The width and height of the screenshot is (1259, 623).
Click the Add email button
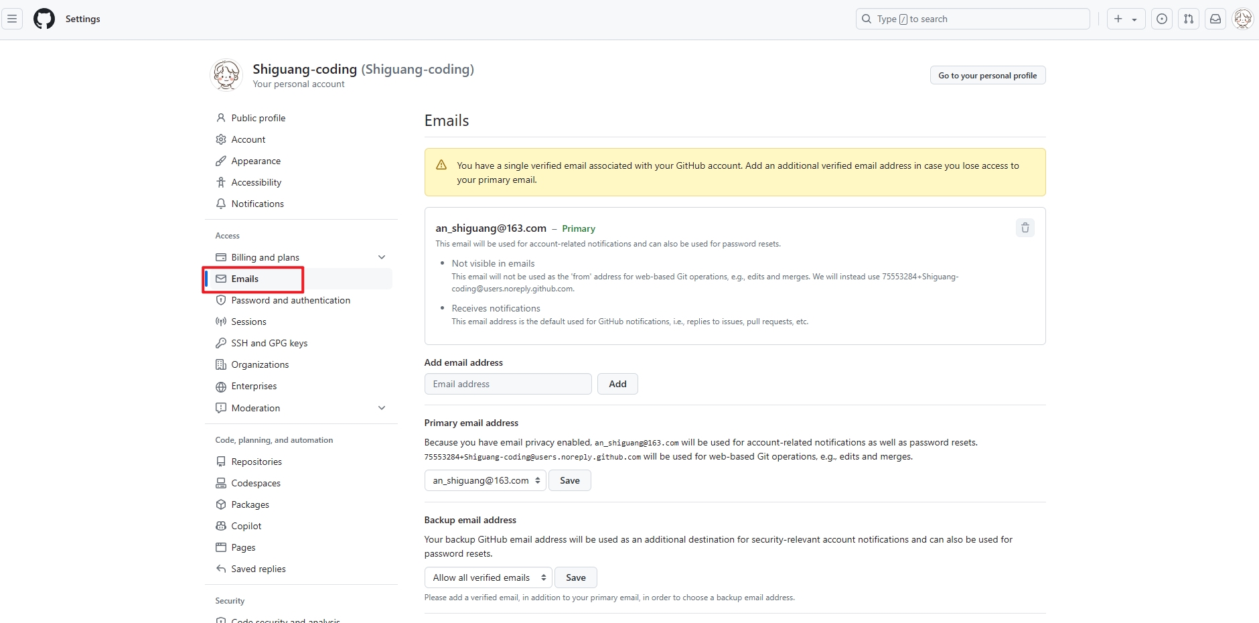pyautogui.click(x=617, y=384)
